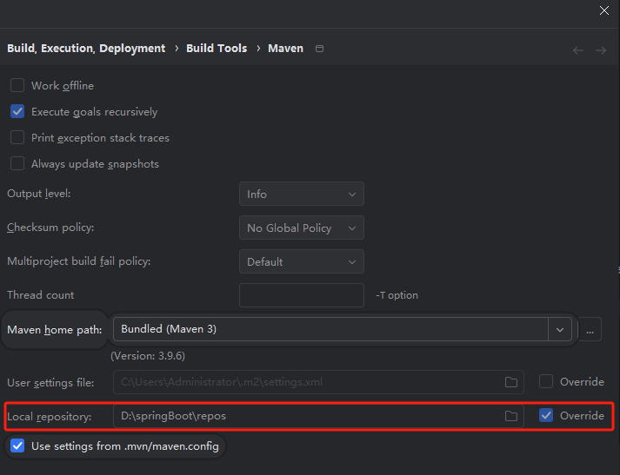The height and width of the screenshot is (475, 620).
Task: Browse folder for Local repository
Action: (x=510, y=416)
